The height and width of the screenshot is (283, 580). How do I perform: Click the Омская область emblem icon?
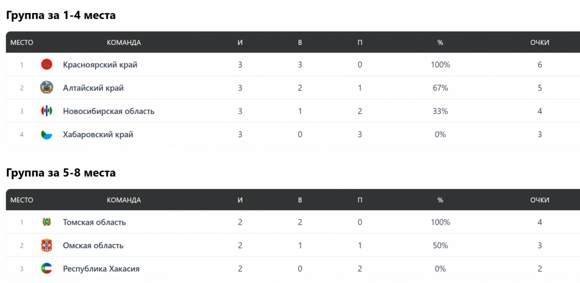[x=46, y=245]
